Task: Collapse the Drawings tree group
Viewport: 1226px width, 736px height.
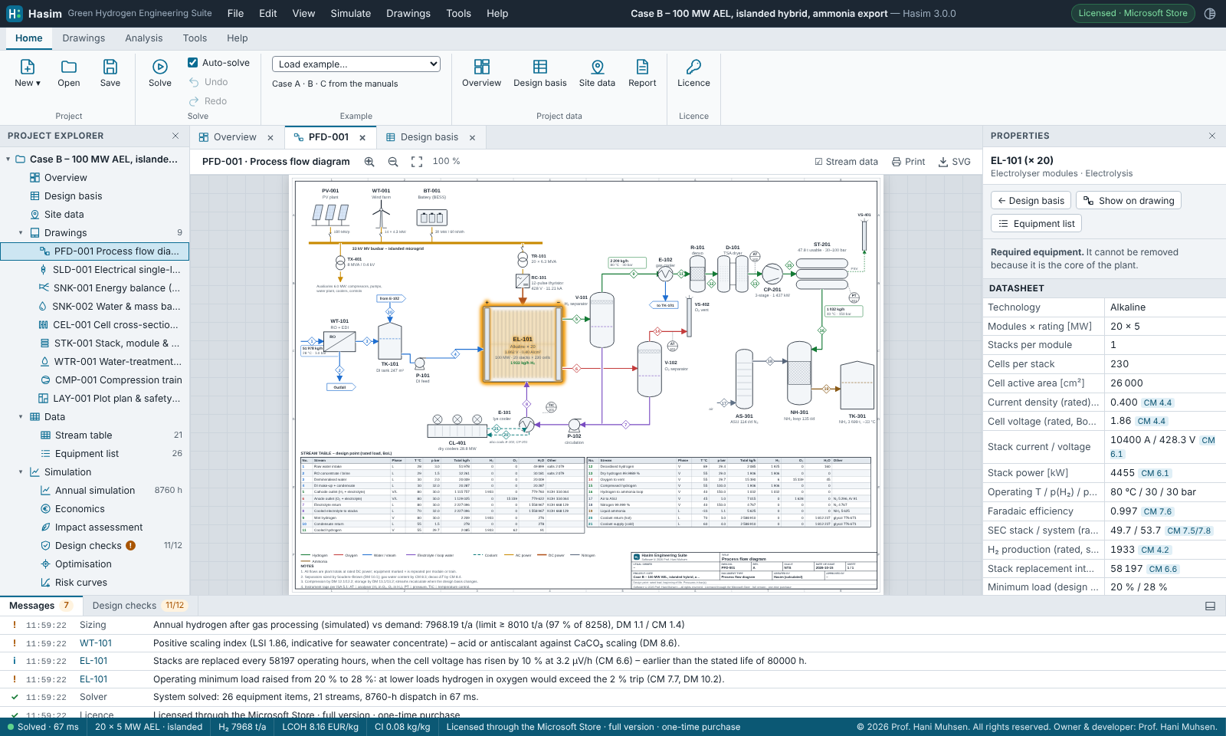Action: (x=21, y=233)
